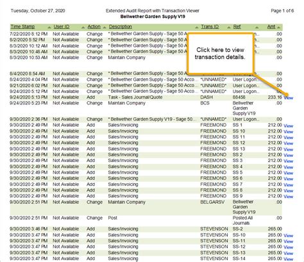The width and height of the screenshot is (304, 262).
Task: Click the sort arrow beside Ref
Action: 257,28
